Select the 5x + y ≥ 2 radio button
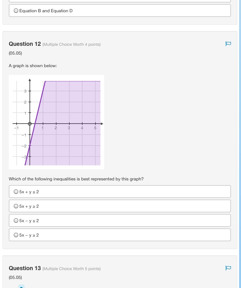This screenshot has height=288, width=241. tap(16, 206)
